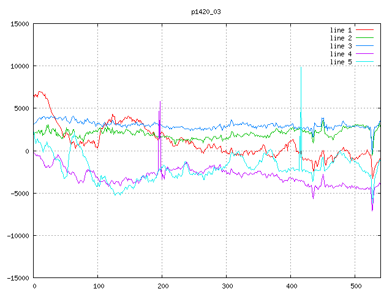
Task: Click y-axis label -5000
Action: [x=20, y=194]
